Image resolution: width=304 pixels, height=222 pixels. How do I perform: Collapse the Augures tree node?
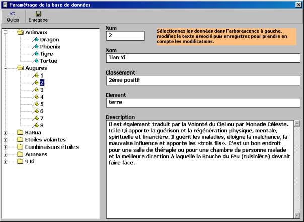[6, 68]
